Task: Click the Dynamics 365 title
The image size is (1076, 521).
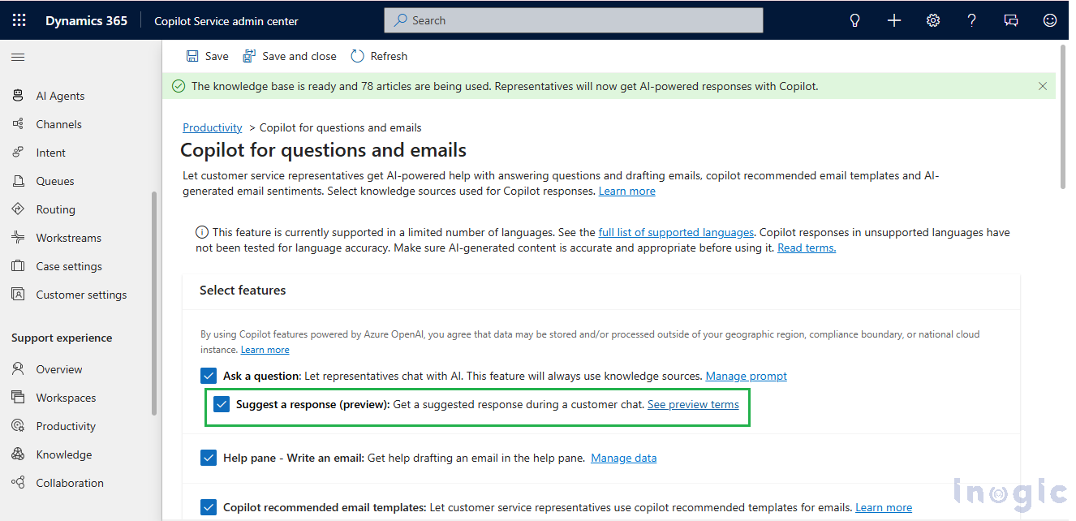Action: click(86, 20)
